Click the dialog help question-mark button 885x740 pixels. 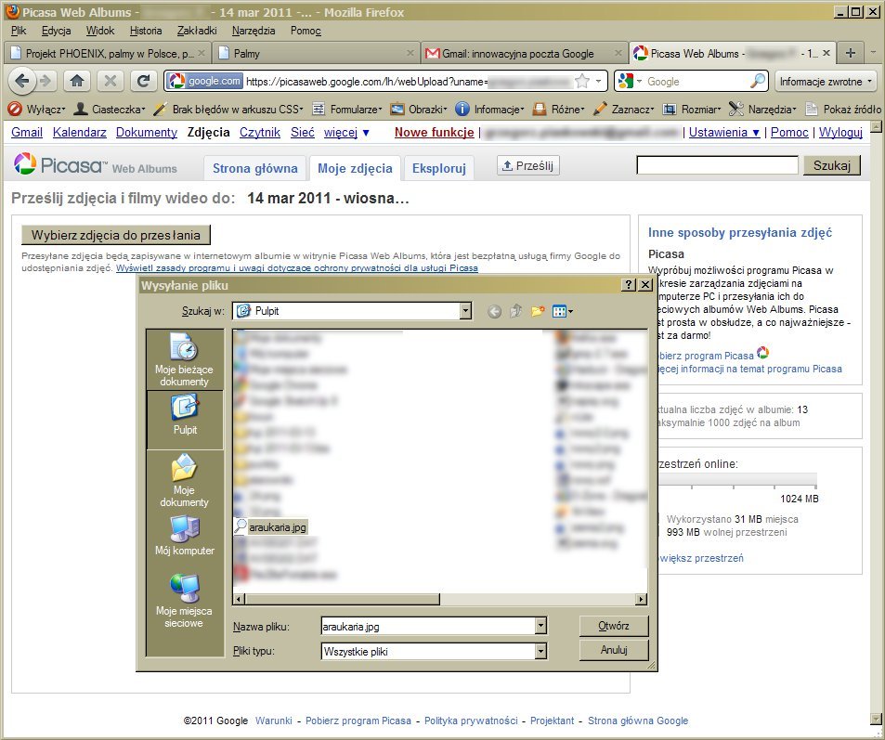click(x=629, y=285)
